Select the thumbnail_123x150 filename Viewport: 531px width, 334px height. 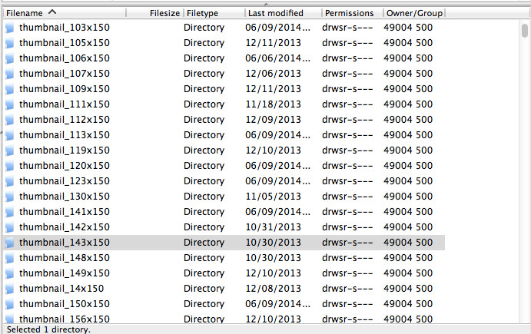pyautogui.click(x=65, y=181)
